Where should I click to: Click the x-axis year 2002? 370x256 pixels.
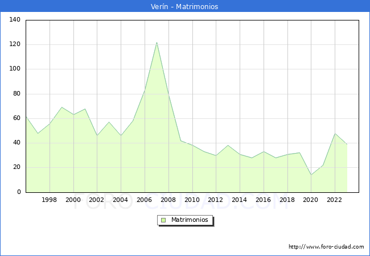tap(97, 200)
